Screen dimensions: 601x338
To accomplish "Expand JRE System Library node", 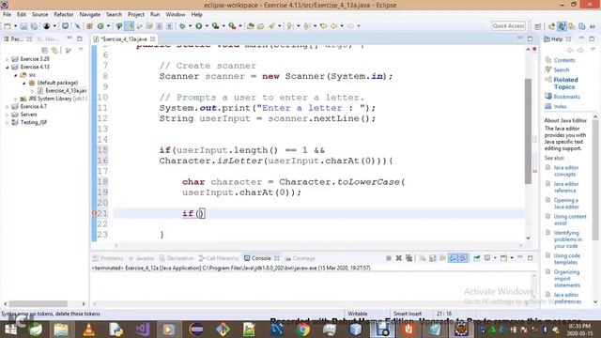I will pos(16,99).
